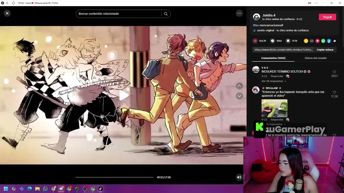
Task: Open Windows Start menu
Action: point(6,189)
